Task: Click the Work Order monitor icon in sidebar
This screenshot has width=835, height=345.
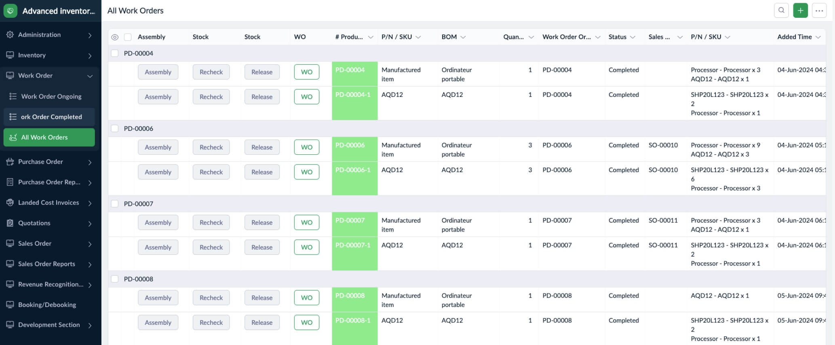Action: pyautogui.click(x=10, y=76)
